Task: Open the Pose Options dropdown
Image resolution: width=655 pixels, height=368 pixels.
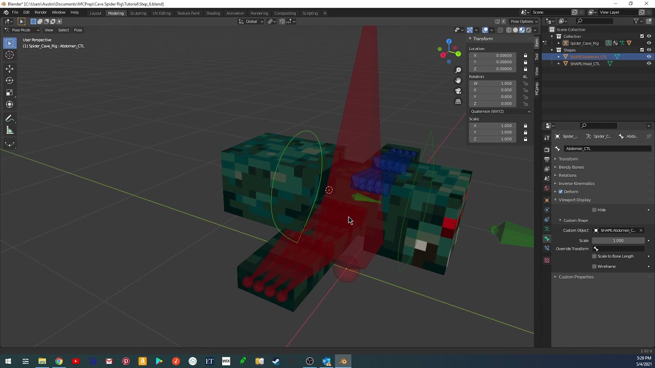Action: pyautogui.click(x=524, y=21)
